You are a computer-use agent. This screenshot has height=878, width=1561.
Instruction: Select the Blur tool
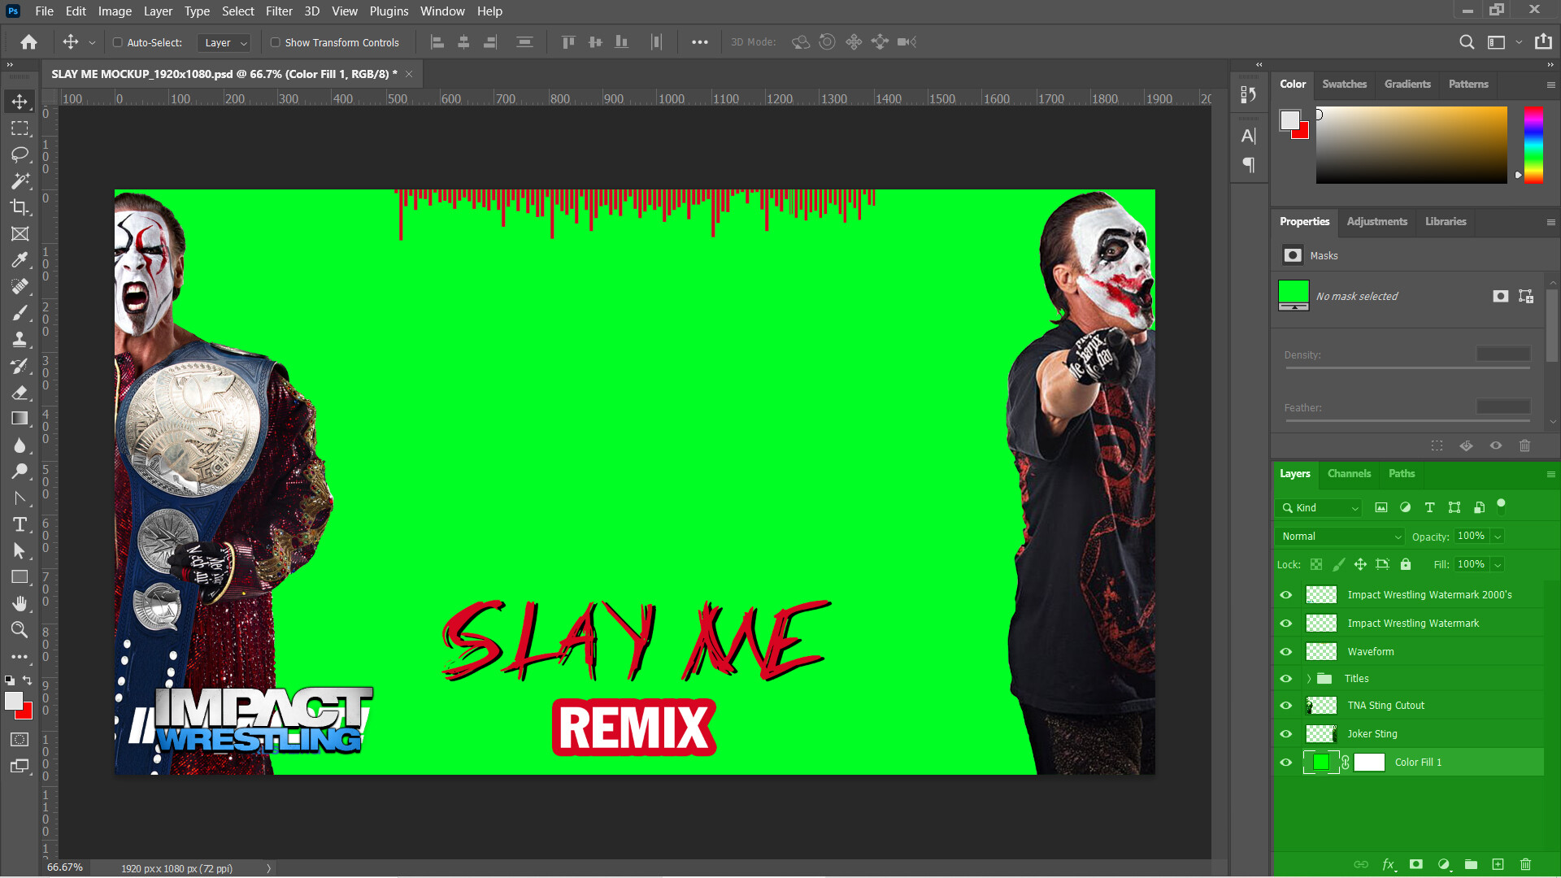click(20, 445)
